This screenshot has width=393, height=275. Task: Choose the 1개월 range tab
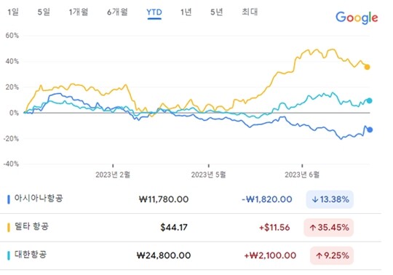click(79, 12)
